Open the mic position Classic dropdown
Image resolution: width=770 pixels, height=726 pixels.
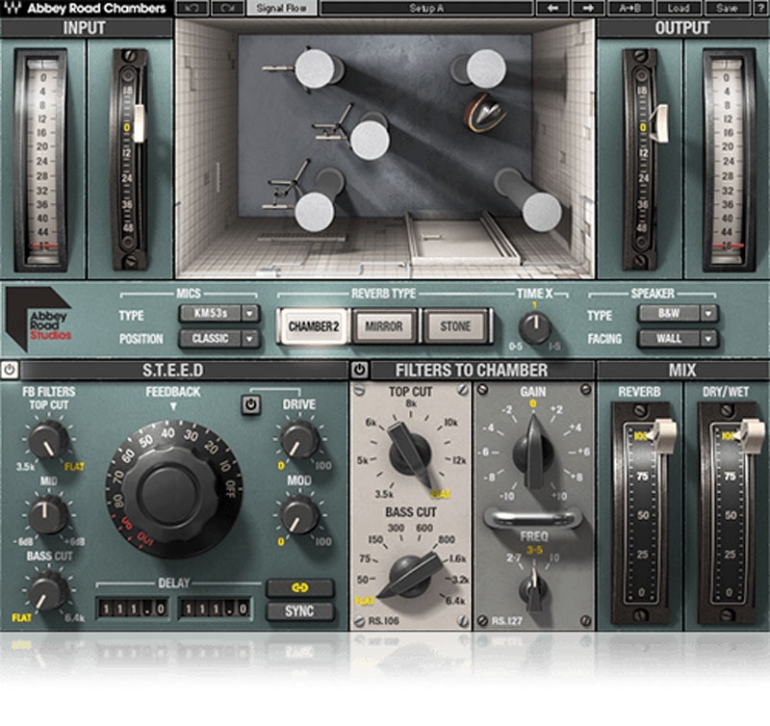(x=219, y=339)
